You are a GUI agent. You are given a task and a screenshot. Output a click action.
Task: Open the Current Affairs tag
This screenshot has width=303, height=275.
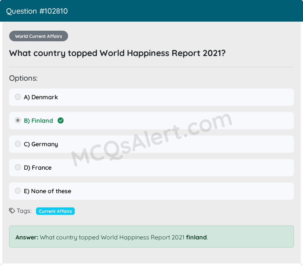(x=55, y=211)
